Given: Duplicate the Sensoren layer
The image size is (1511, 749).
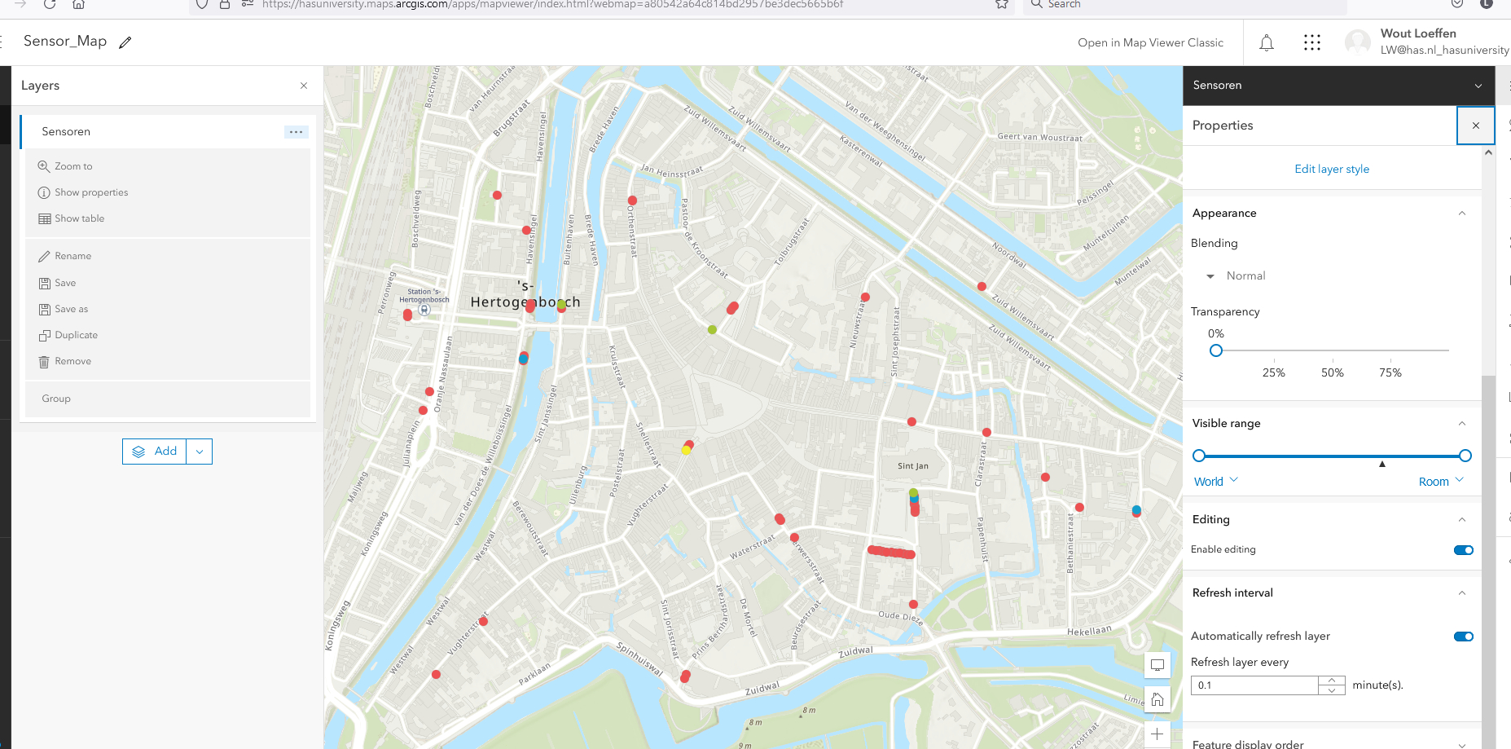Looking at the screenshot, I should [68, 335].
